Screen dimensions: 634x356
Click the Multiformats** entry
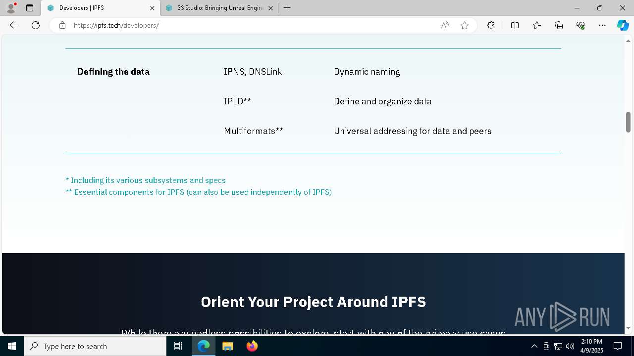(x=254, y=131)
